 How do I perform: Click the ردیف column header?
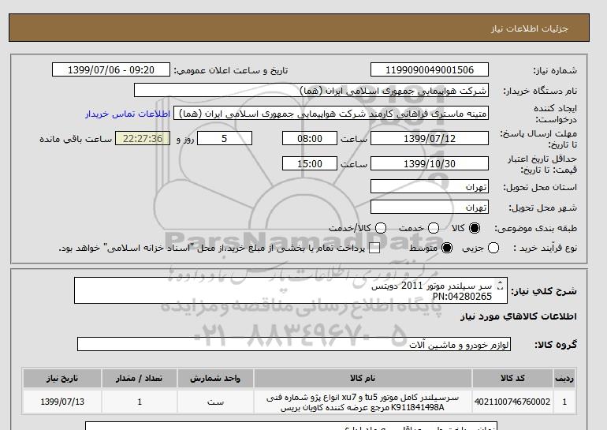click(x=564, y=378)
